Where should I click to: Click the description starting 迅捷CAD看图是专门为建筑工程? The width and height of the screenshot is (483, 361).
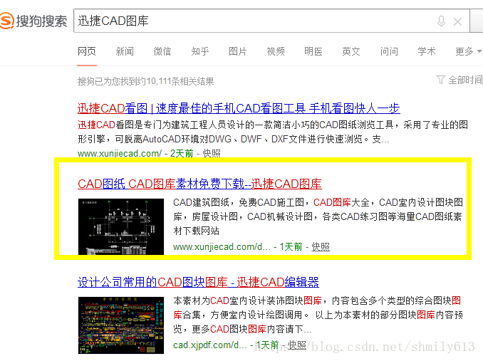coord(273,132)
